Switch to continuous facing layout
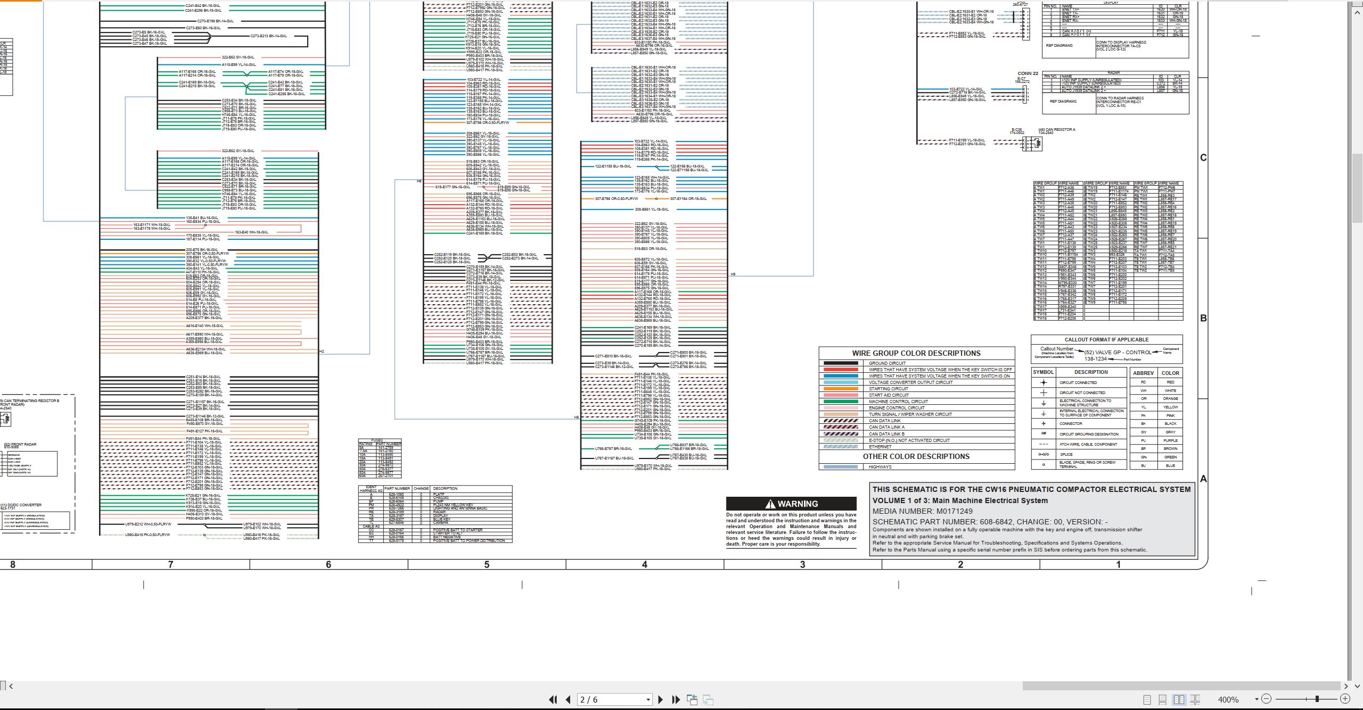This screenshot has width=1363, height=710. (1195, 700)
